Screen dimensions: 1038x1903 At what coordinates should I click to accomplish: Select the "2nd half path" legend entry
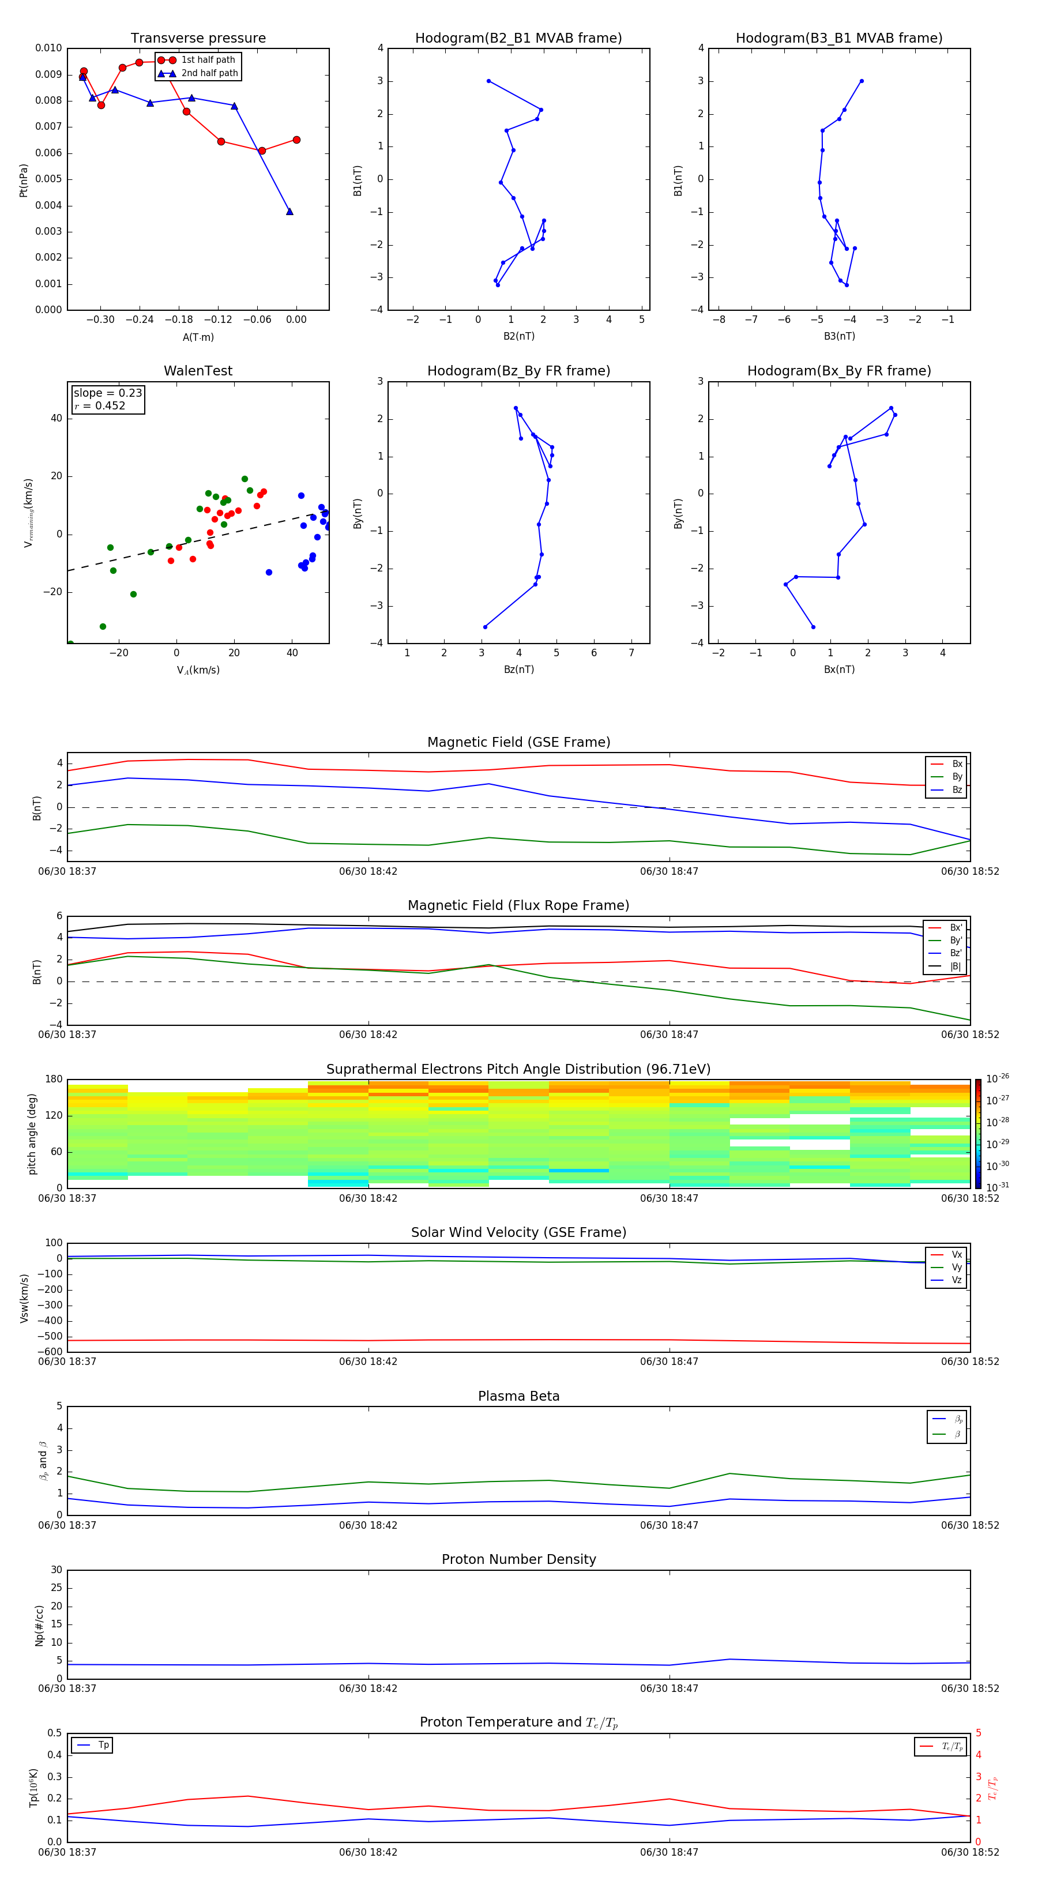[x=198, y=73]
